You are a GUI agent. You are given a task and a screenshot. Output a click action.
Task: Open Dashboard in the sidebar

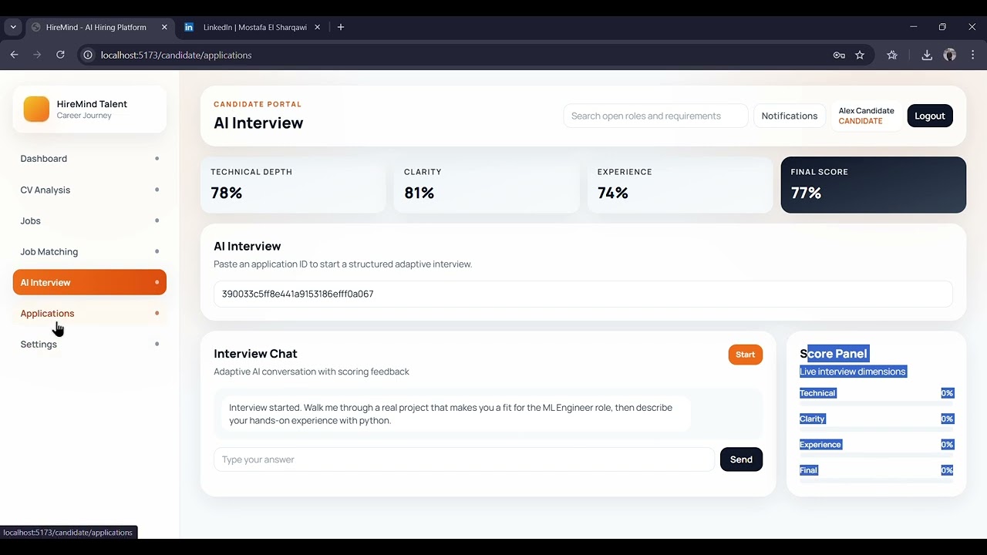tap(89, 159)
